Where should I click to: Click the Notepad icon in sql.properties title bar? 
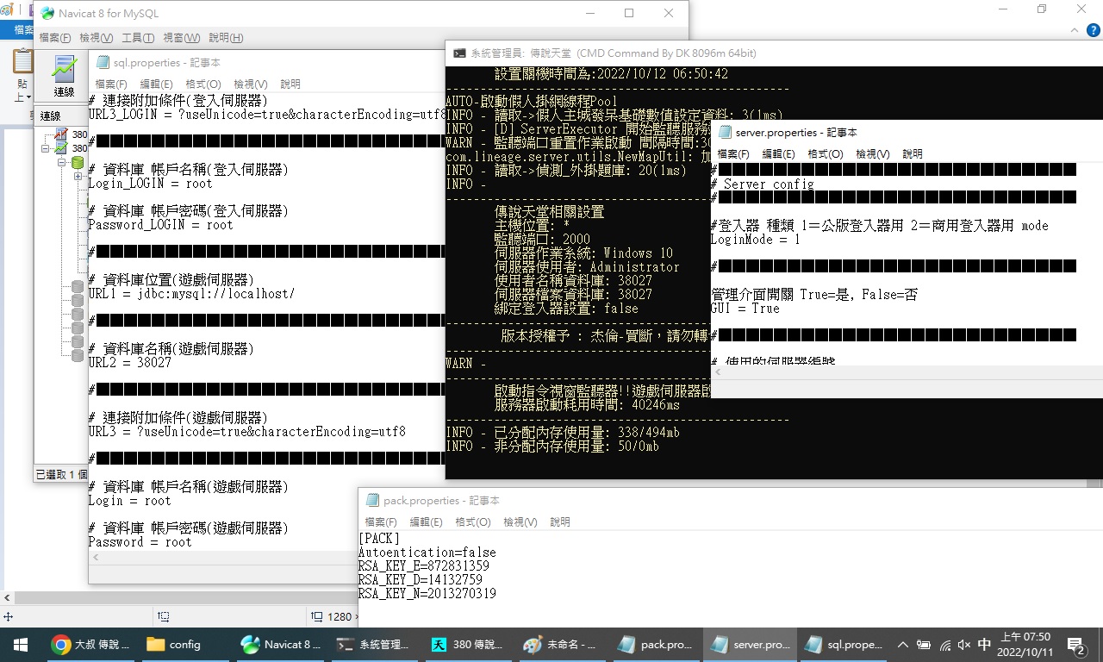click(103, 62)
